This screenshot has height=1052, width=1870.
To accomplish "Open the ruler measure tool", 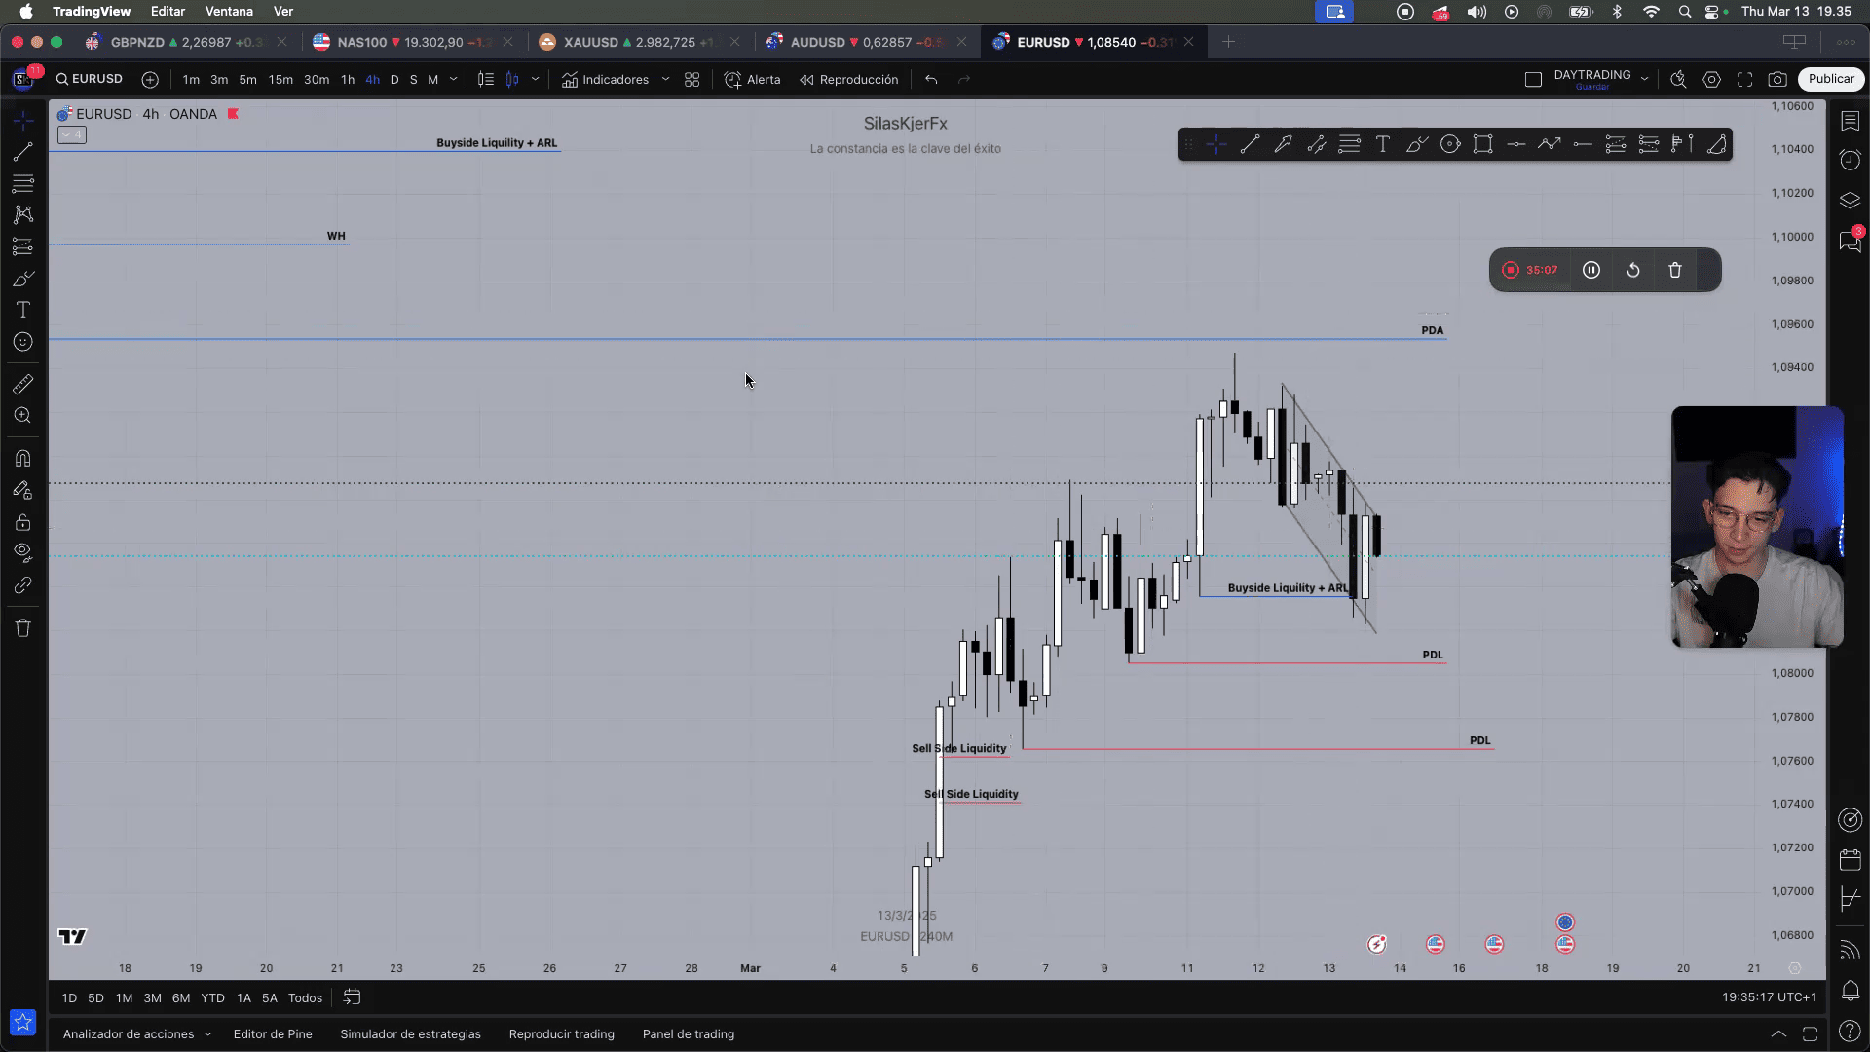I will (22, 384).
